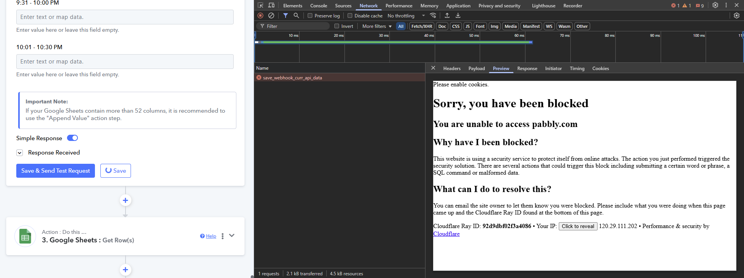
Task: Toggle the Simple Response switch
Action: coord(72,138)
